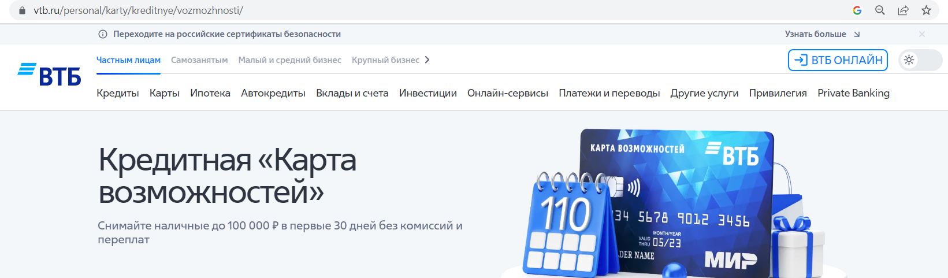The width and height of the screenshot is (948, 278).
Task: Select the 'Частным лицам' tab
Action: tap(128, 60)
